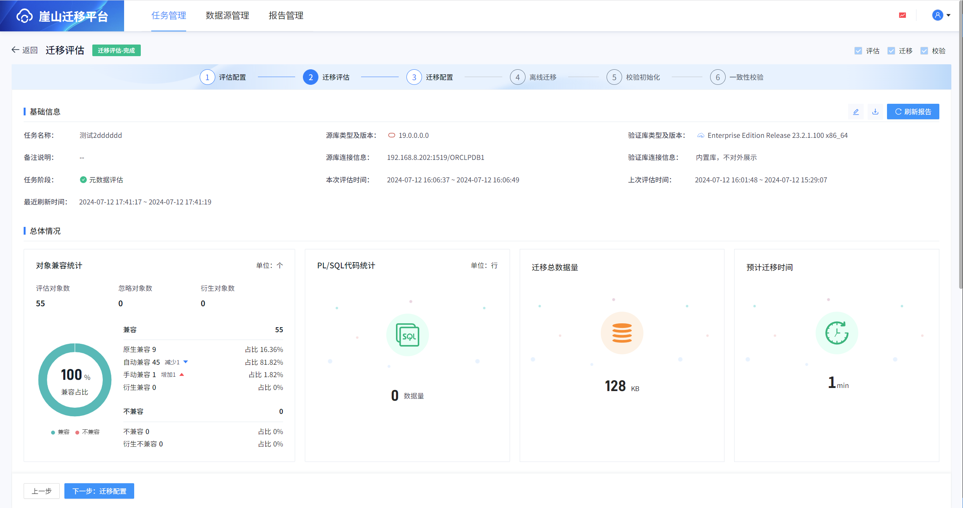
Task: Click the 100% compatibility donut chart
Action: click(75, 380)
